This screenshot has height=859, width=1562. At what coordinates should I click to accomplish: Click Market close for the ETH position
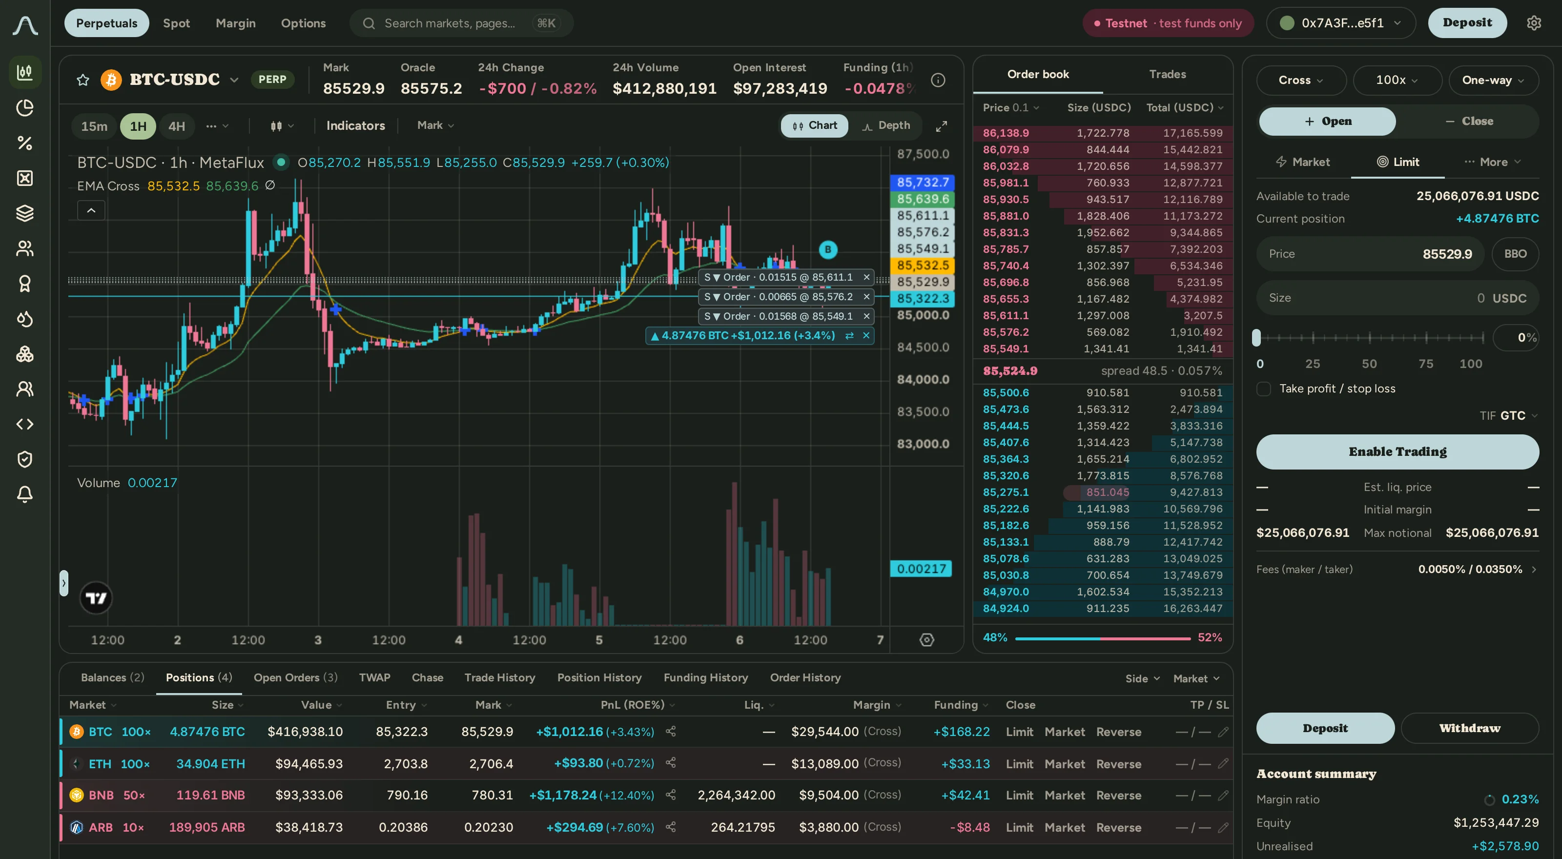(1064, 763)
